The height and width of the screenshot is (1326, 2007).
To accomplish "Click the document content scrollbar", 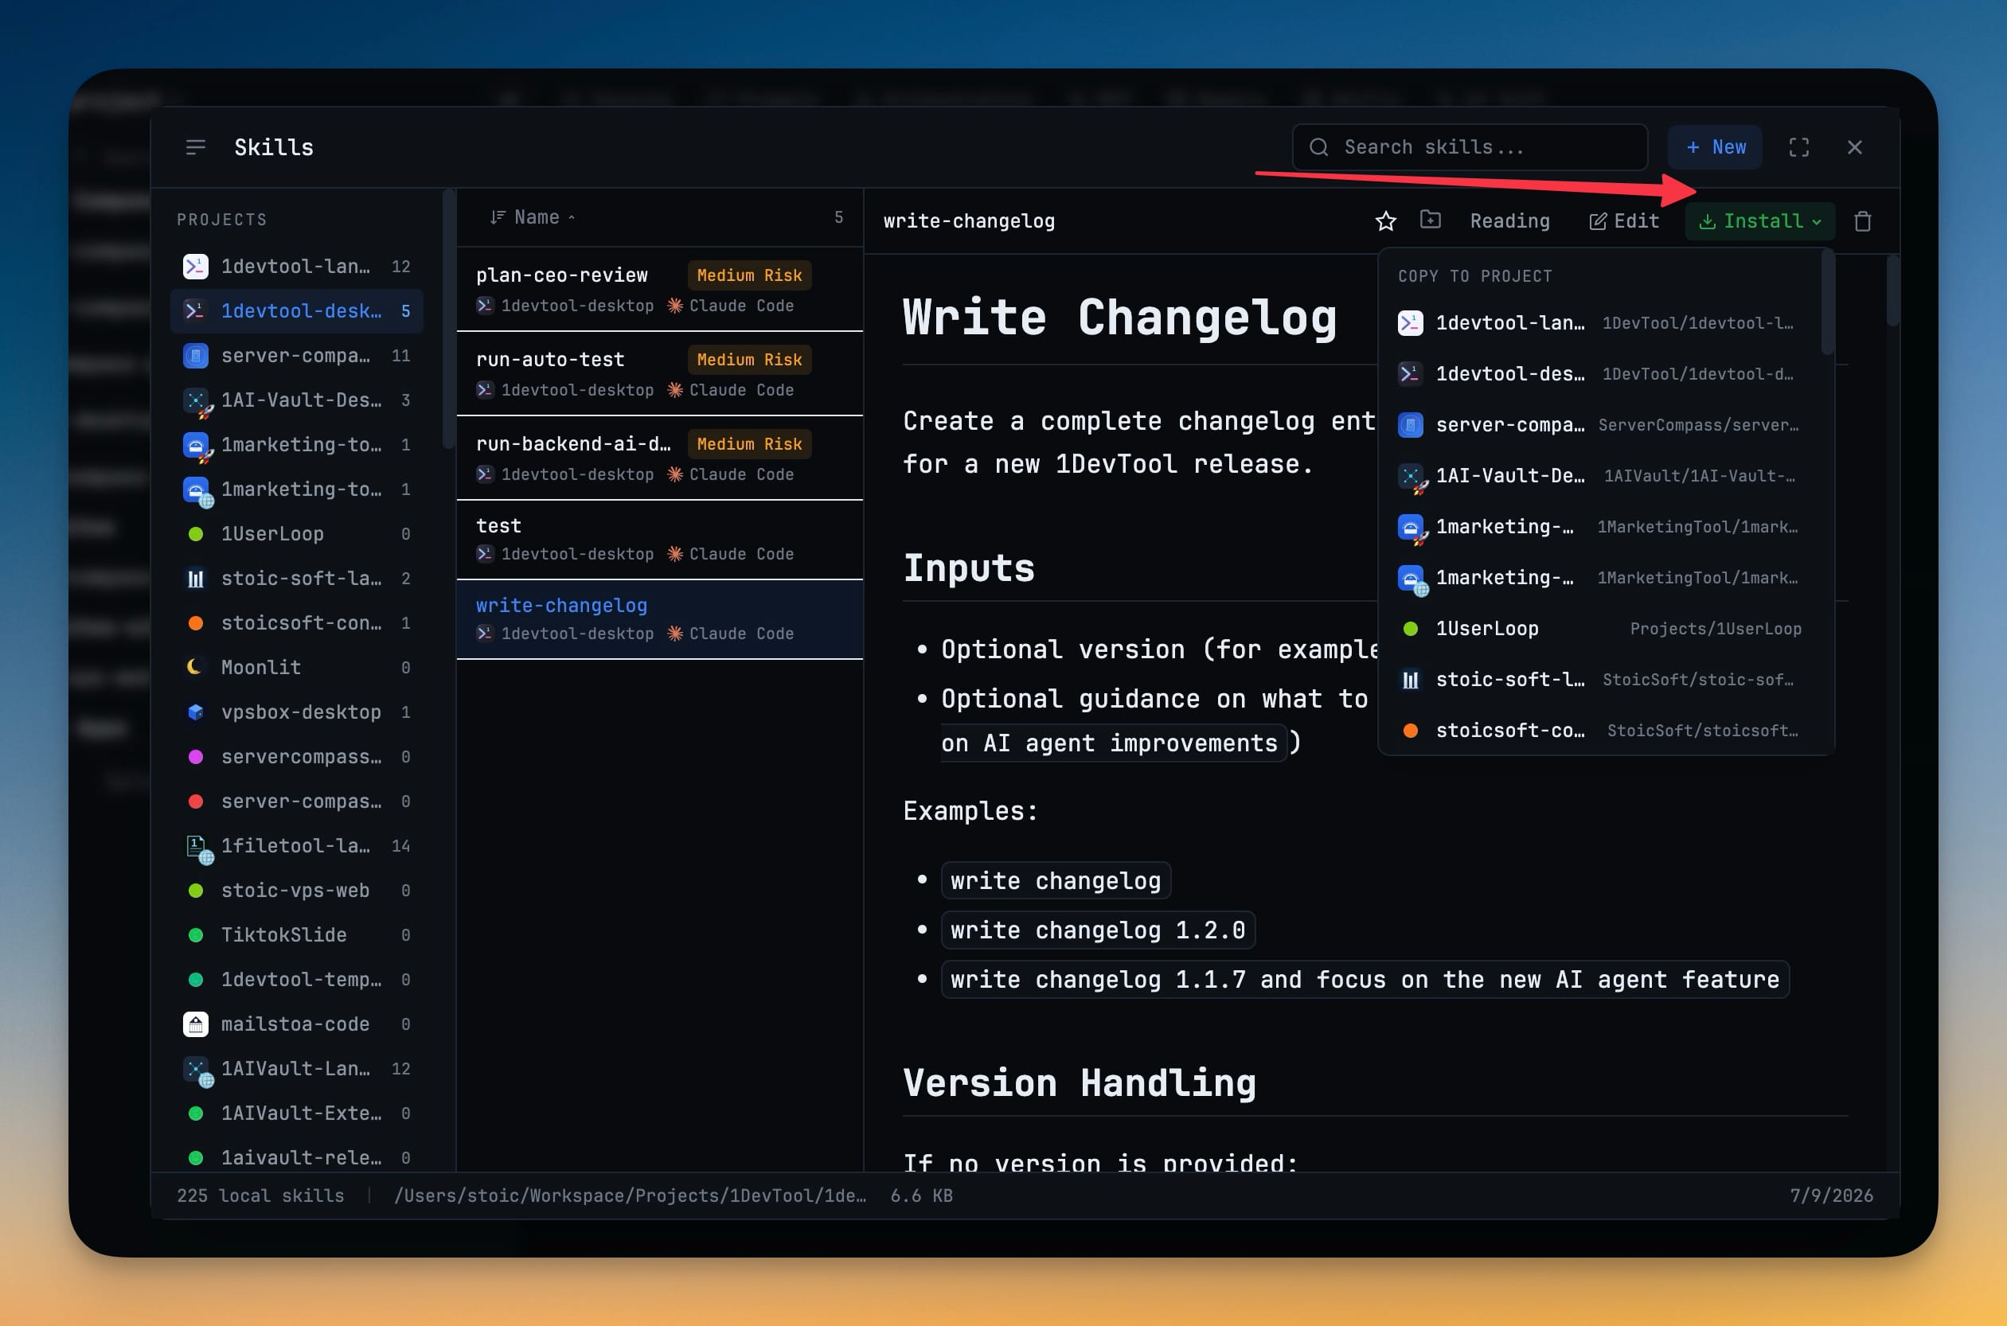I will [x=1893, y=290].
